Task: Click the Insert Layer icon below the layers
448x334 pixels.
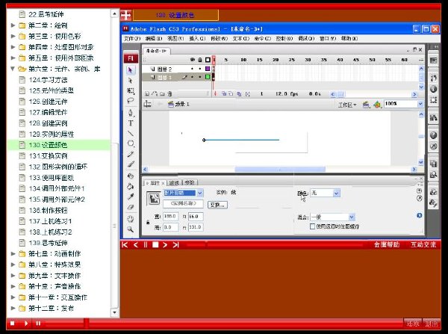Action: click(x=147, y=94)
